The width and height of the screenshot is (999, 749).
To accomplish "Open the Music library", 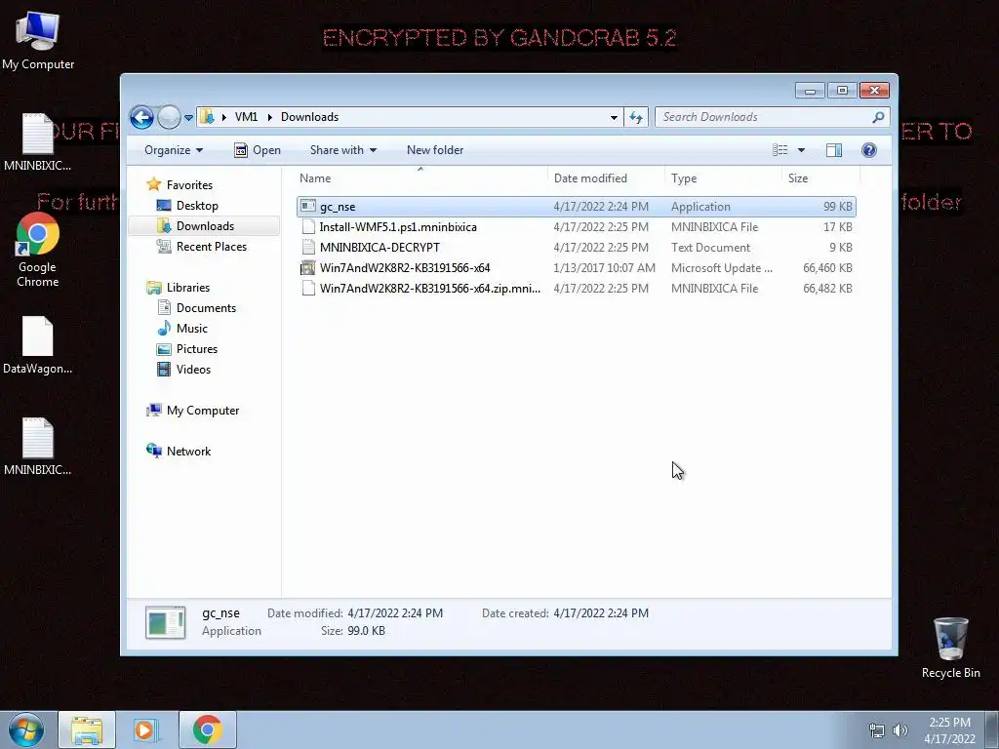I will pos(192,328).
